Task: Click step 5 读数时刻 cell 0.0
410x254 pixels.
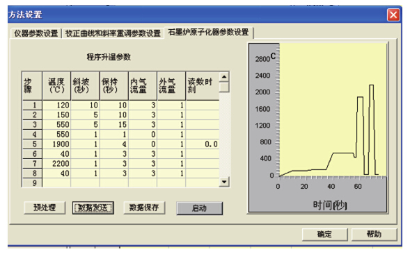Action: (x=203, y=144)
